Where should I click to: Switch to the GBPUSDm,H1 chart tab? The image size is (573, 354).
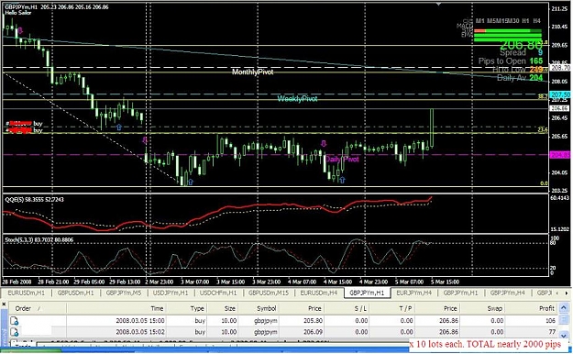[x=76, y=293]
